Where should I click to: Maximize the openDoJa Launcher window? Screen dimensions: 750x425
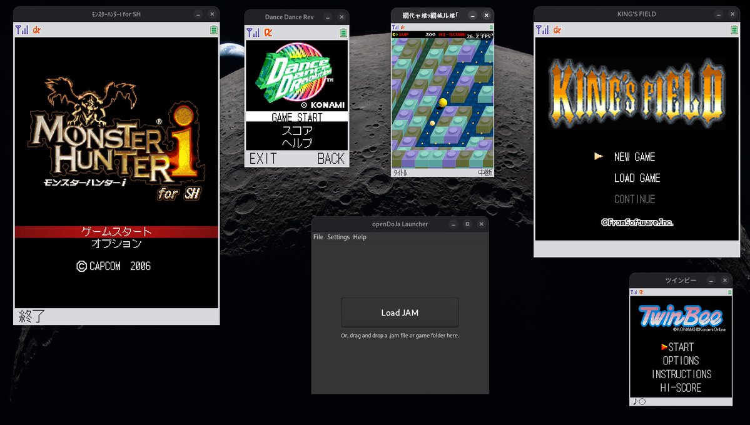[x=467, y=224]
